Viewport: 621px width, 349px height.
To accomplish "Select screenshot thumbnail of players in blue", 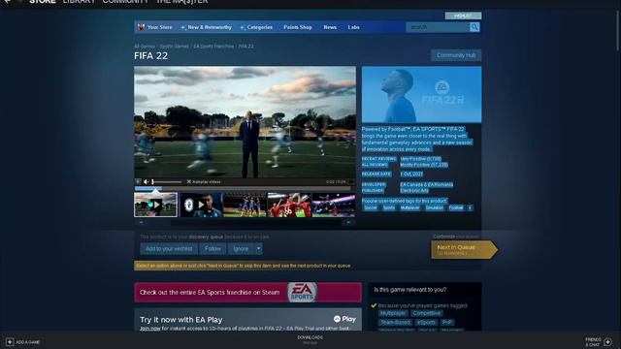I will pos(245,205).
